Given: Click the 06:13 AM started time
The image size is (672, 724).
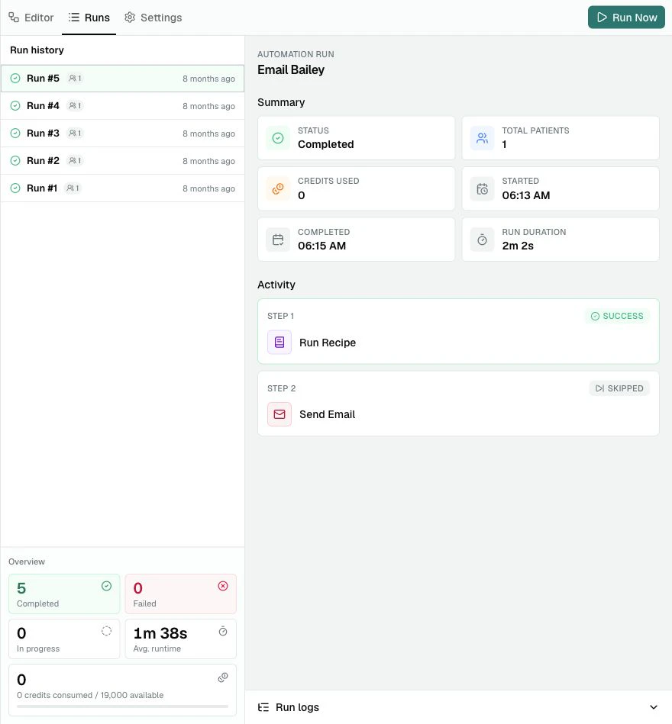Looking at the screenshot, I should coord(526,195).
